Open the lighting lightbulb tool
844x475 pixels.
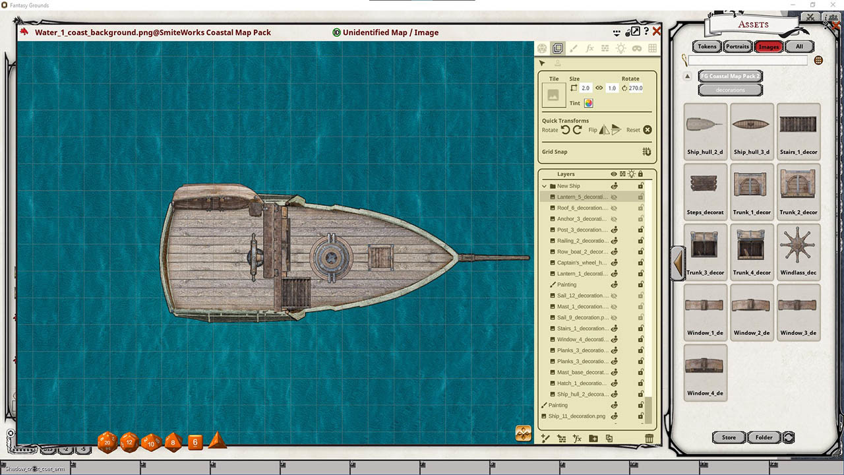[x=620, y=48]
